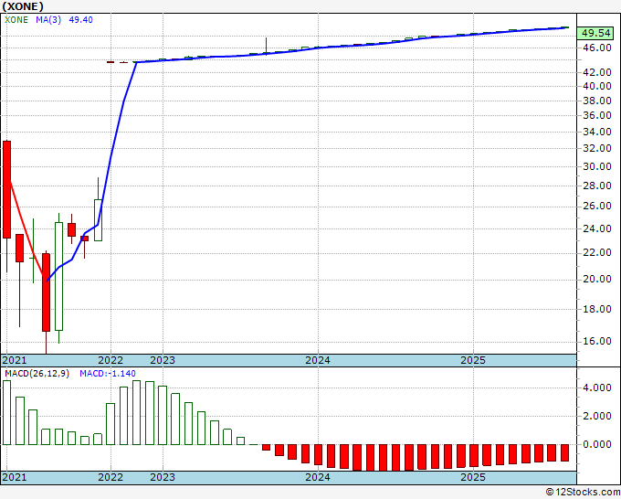Click the 0.000 MACD axis label

tap(597, 444)
